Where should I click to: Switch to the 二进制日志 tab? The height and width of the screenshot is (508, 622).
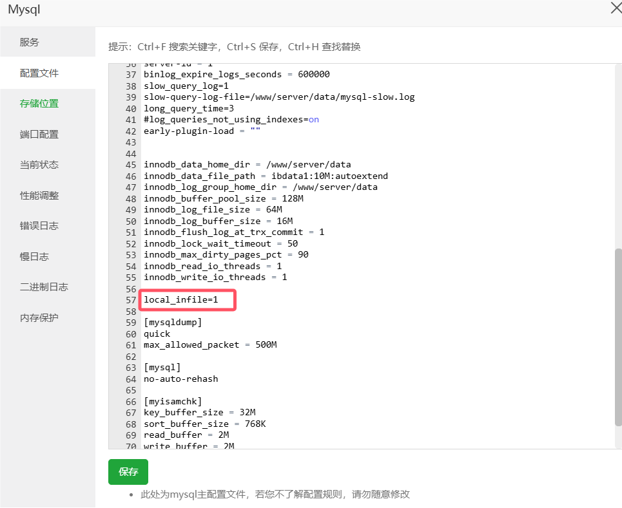[x=44, y=287]
